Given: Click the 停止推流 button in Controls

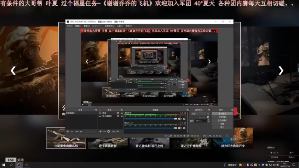Looking at the screenshot, I should (222, 113).
